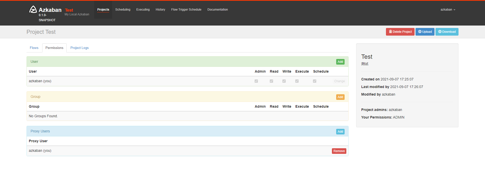Click the Delete Project button
Screen dimensions: 485x175
pyautogui.click(x=400, y=32)
